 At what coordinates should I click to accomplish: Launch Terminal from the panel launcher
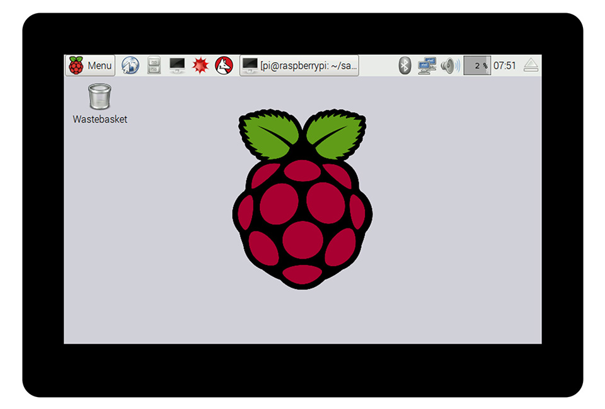click(x=178, y=65)
